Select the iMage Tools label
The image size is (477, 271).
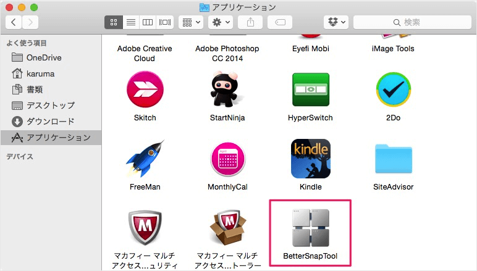(x=393, y=49)
